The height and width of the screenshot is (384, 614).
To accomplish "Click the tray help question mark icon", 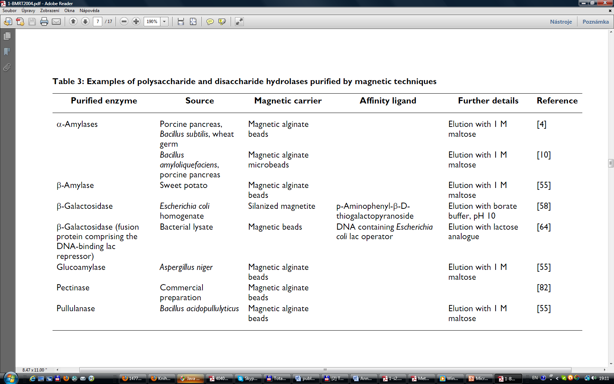I will click(543, 378).
